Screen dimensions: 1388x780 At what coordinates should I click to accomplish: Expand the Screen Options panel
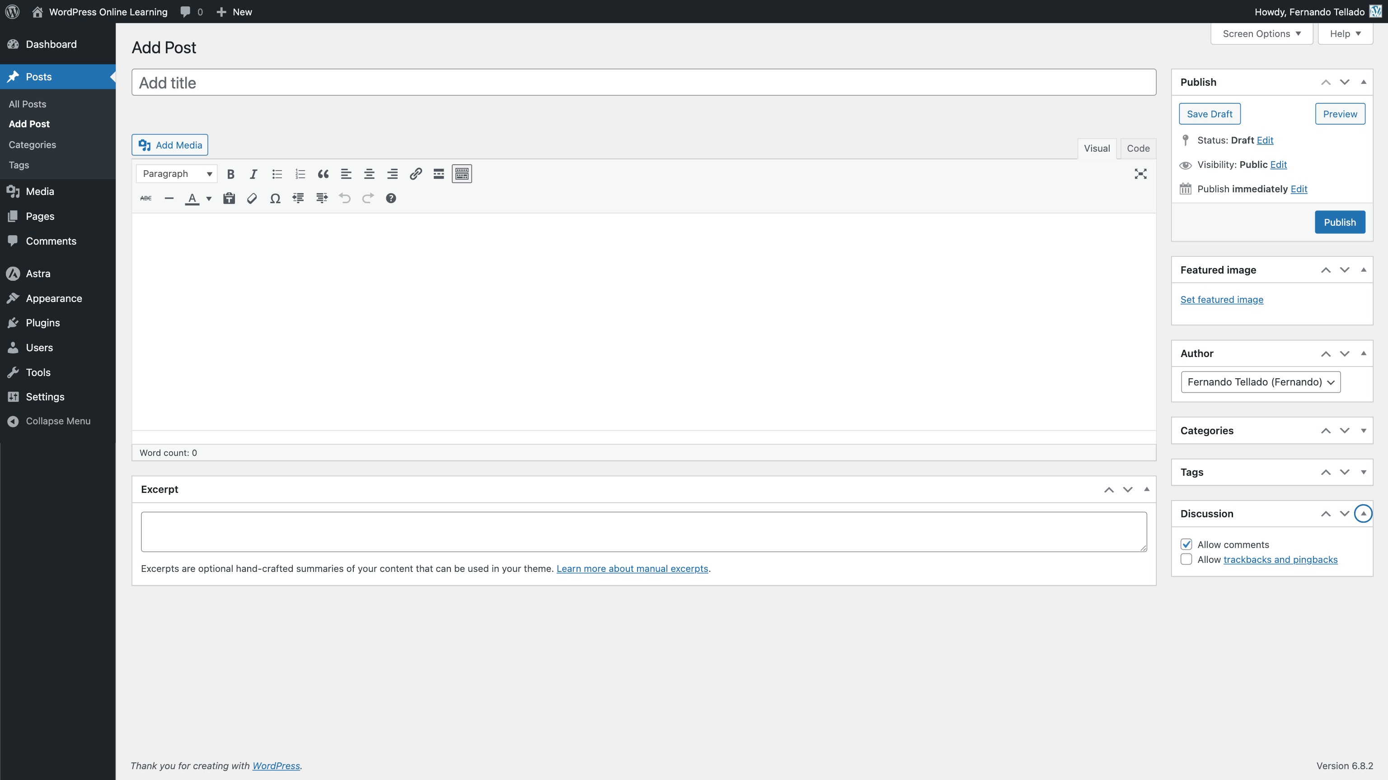click(x=1261, y=33)
